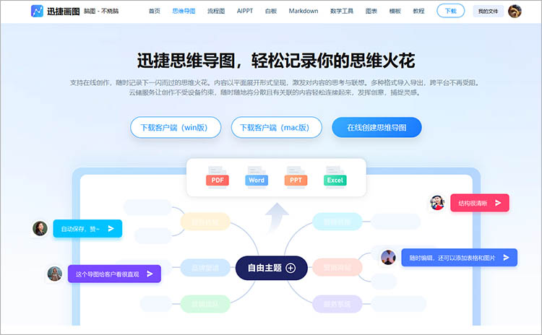The image size is (542, 335).
Task: Click the 脑图 - 不烧脑 slogan text
Action: click(x=101, y=12)
